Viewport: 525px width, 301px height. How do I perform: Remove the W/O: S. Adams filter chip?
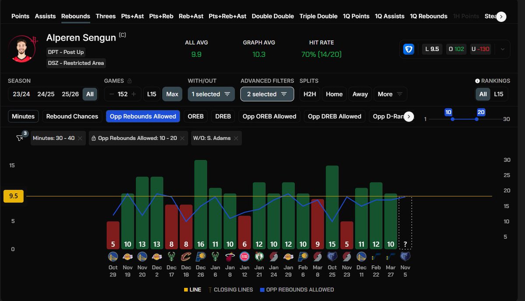(236, 138)
